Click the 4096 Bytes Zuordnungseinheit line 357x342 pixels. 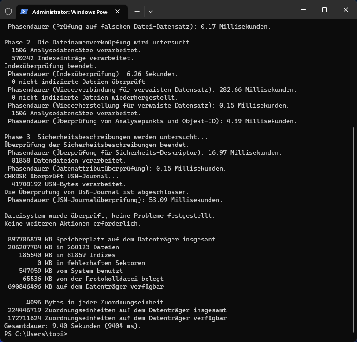(x=95, y=303)
